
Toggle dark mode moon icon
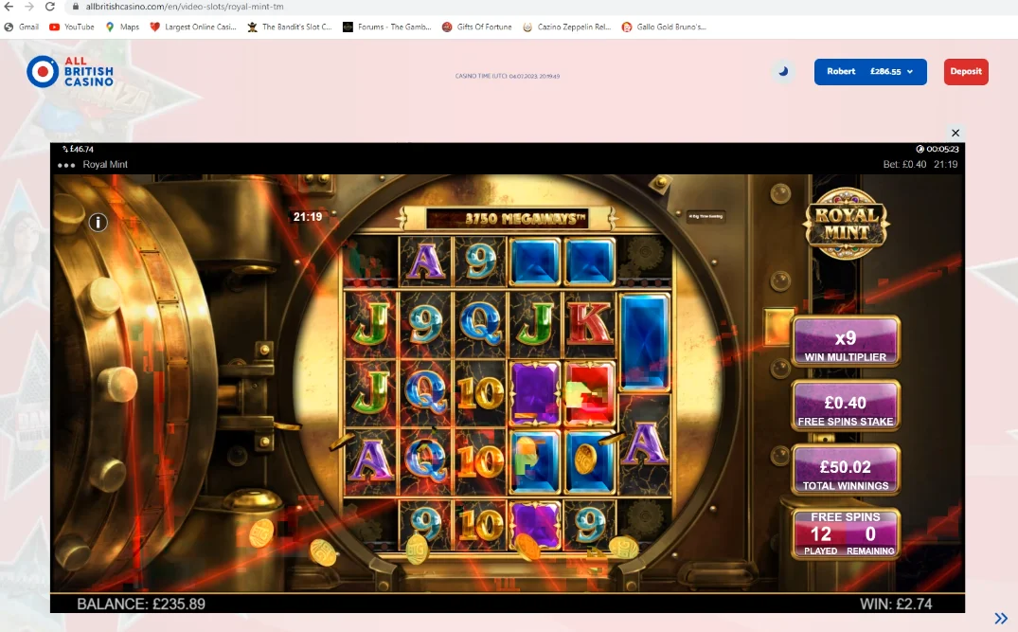784,71
